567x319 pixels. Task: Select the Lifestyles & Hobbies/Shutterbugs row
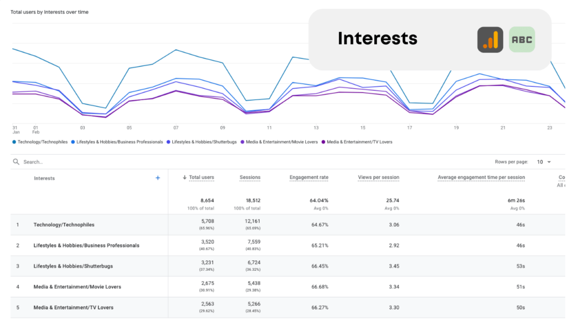pos(73,266)
